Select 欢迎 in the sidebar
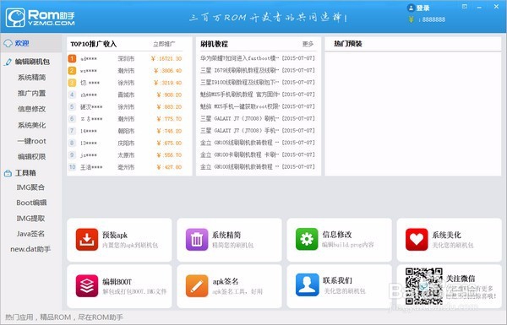This screenshot has width=507, height=325. (x=31, y=43)
